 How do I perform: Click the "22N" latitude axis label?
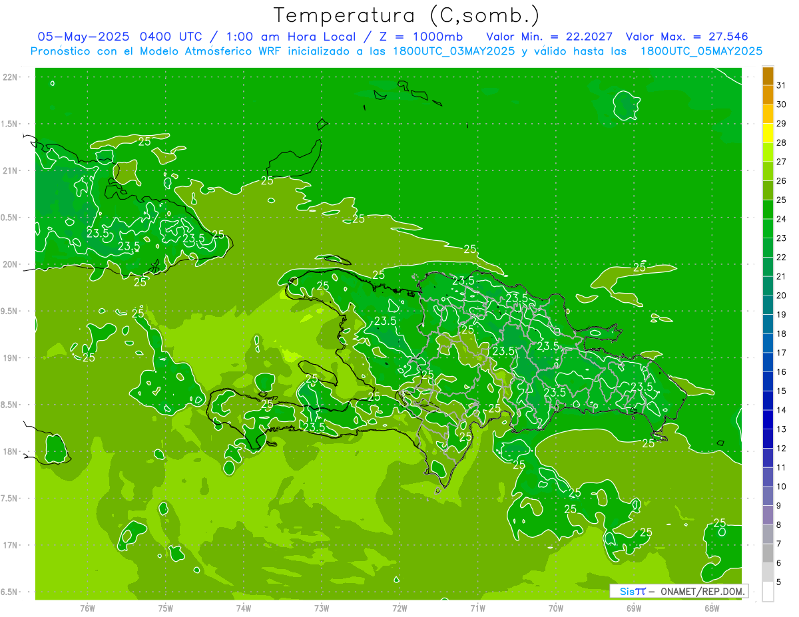coord(11,77)
